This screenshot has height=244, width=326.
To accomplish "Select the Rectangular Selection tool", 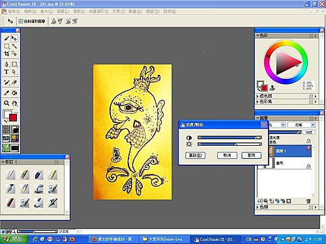I will [7, 46].
